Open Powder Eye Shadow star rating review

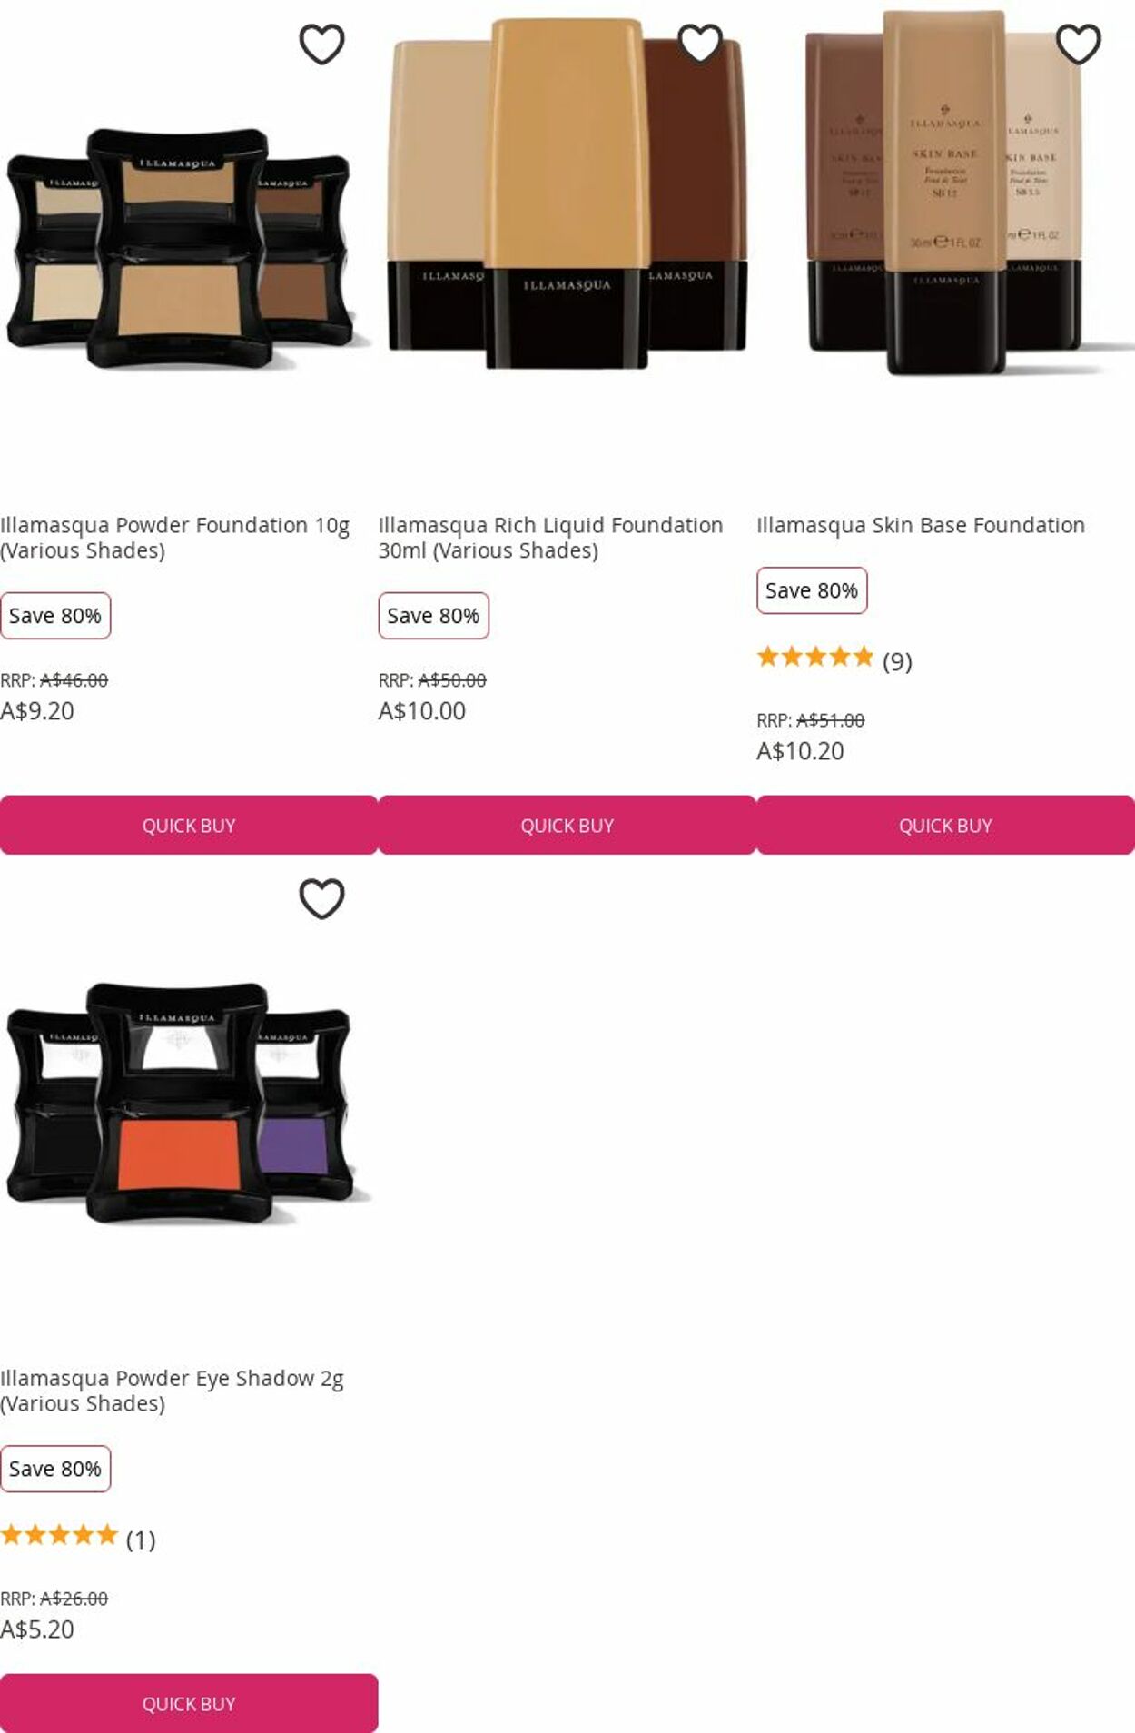click(78, 1537)
